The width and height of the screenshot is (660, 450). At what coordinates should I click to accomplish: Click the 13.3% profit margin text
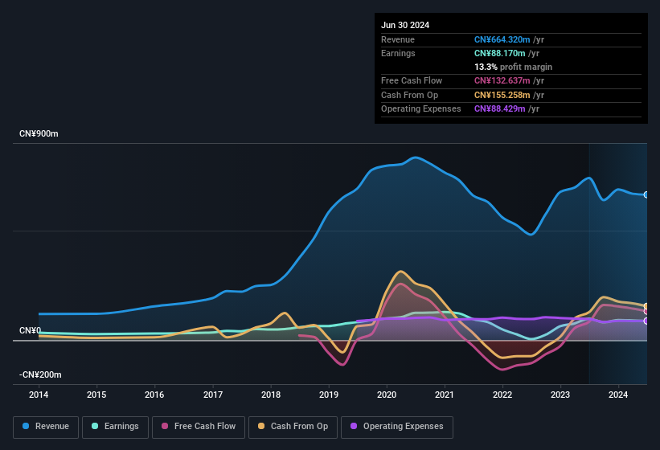pos(513,67)
